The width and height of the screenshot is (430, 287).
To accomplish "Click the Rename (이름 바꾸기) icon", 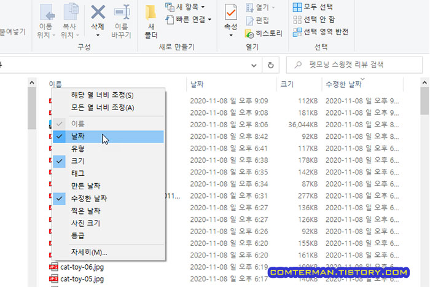I will [122, 12].
